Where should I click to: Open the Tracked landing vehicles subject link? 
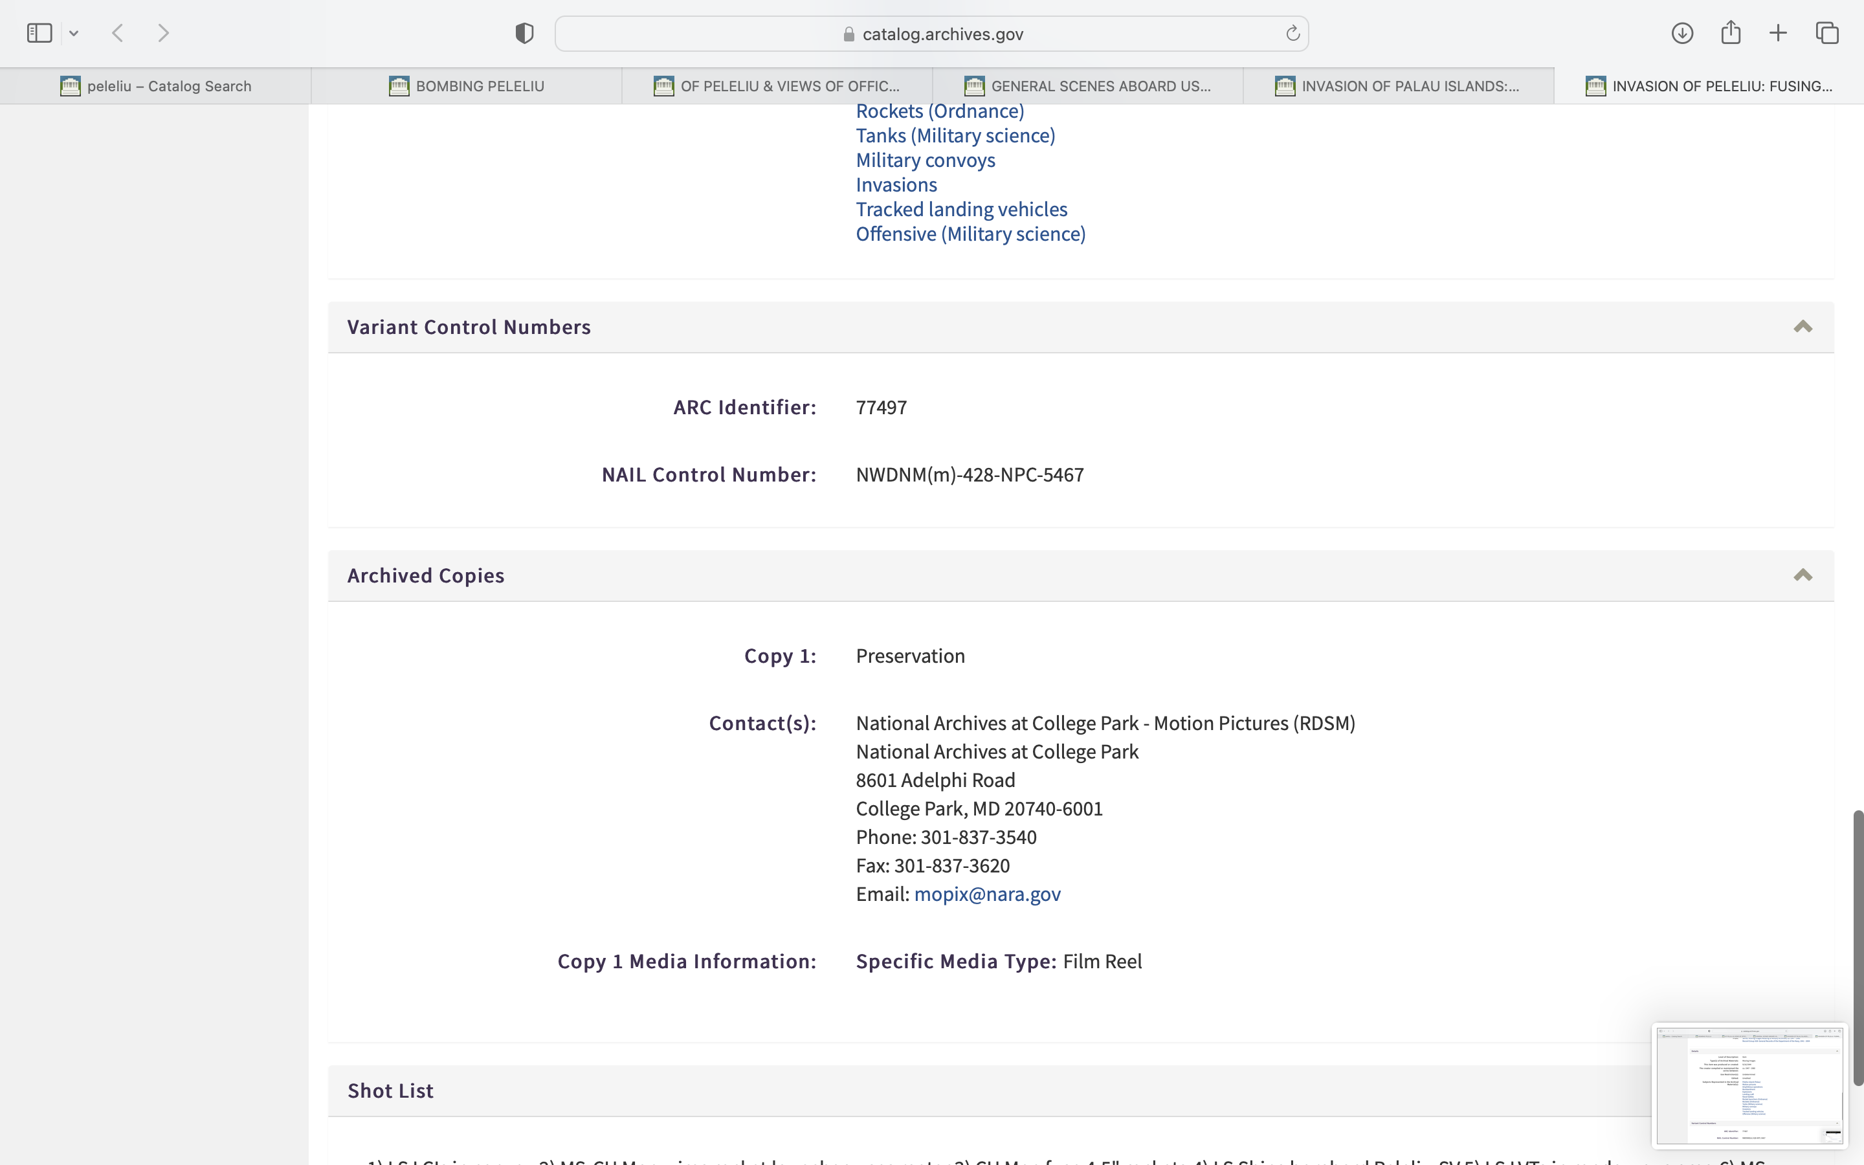pos(961,209)
